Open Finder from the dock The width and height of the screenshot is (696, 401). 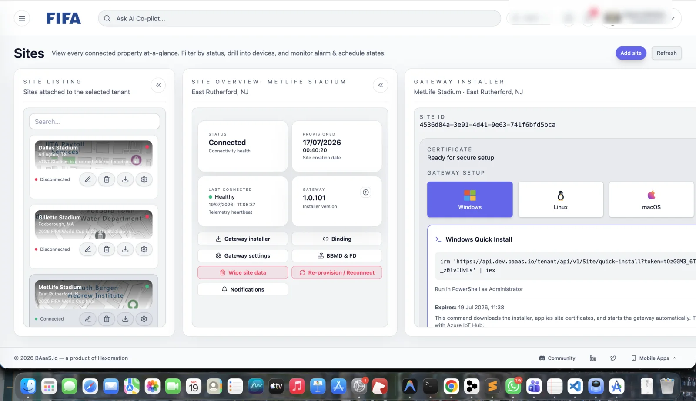point(28,386)
